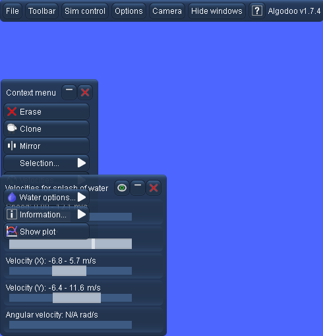323x336 pixels.
Task: Choose Mirror in the context menu
Action: tap(47, 146)
